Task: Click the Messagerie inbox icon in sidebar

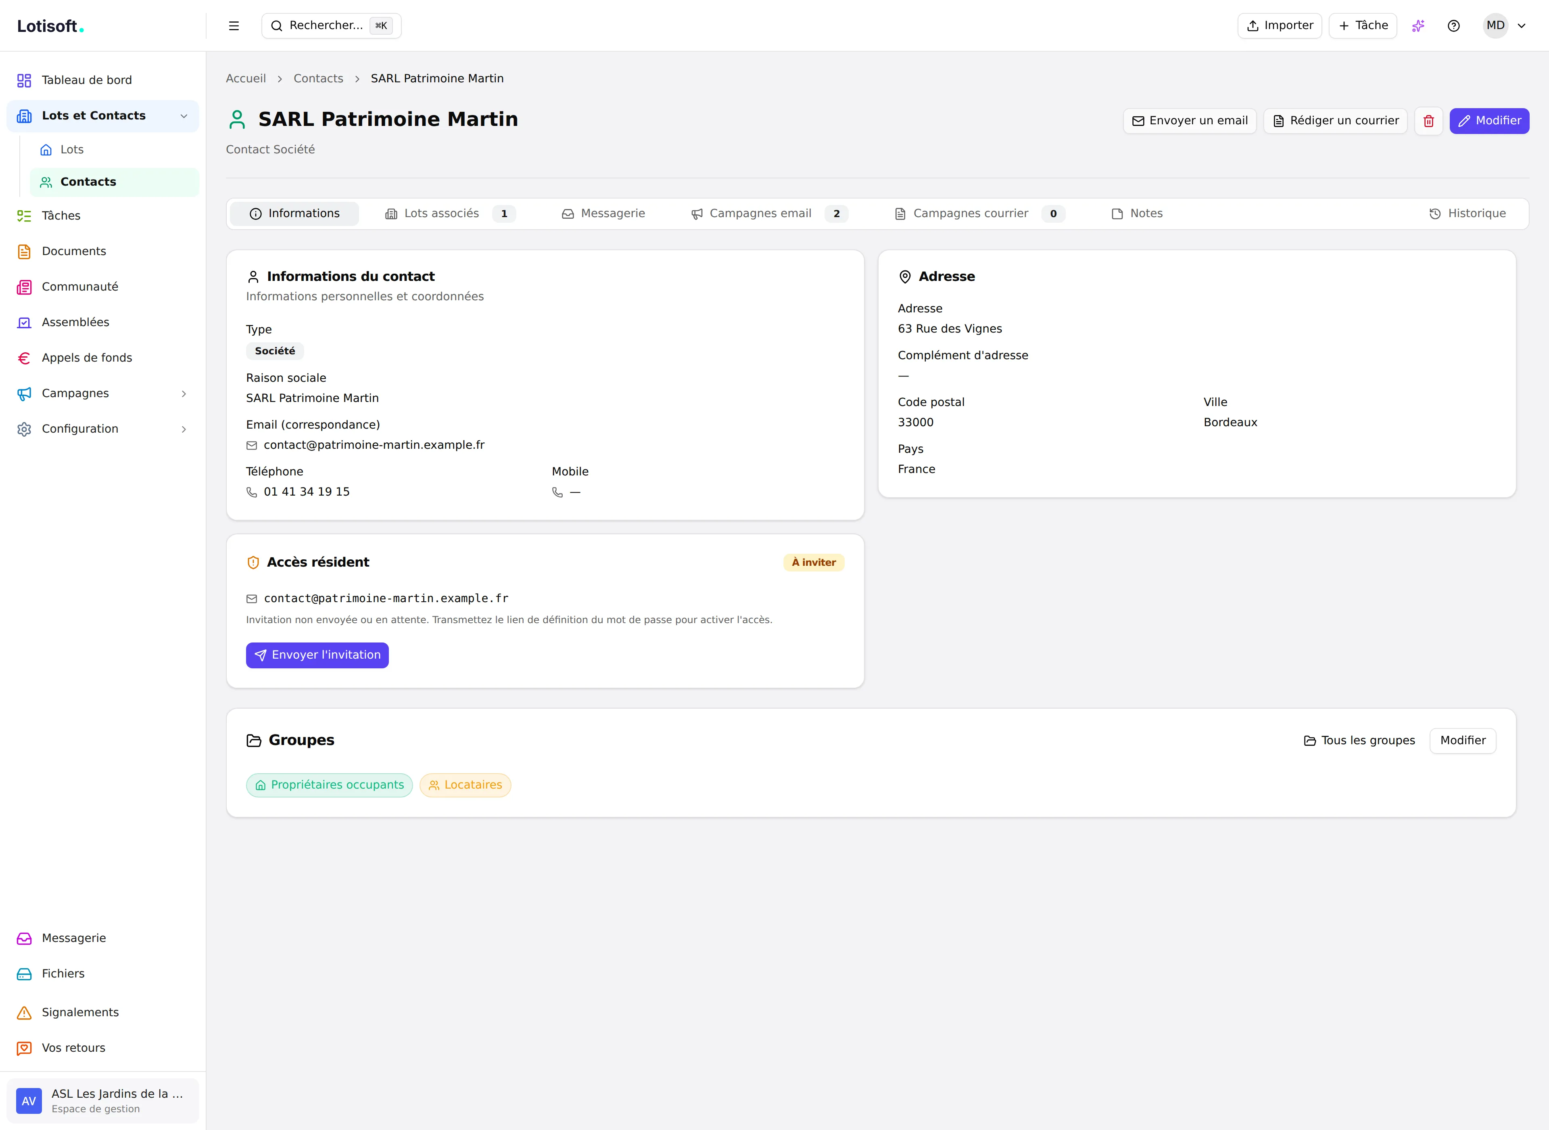Action: pos(24,938)
